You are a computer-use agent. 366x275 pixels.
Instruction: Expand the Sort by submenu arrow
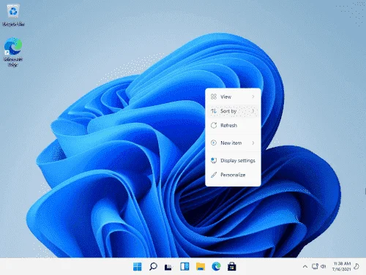[253, 111]
